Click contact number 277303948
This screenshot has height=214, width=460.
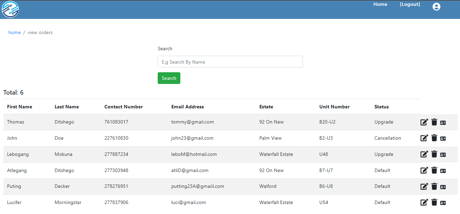[116, 170]
